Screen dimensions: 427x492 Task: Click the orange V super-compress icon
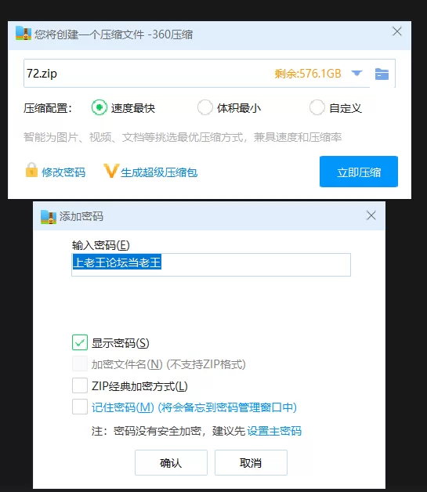tap(111, 171)
